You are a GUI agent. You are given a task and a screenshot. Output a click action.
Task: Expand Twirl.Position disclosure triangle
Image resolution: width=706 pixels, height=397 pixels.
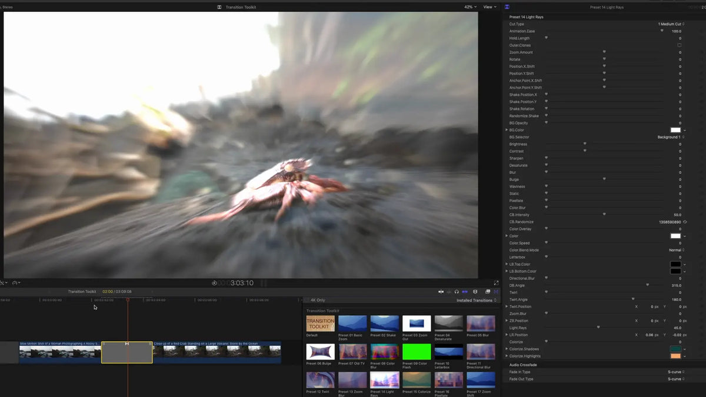pyautogui.click(x=507, y=306)
